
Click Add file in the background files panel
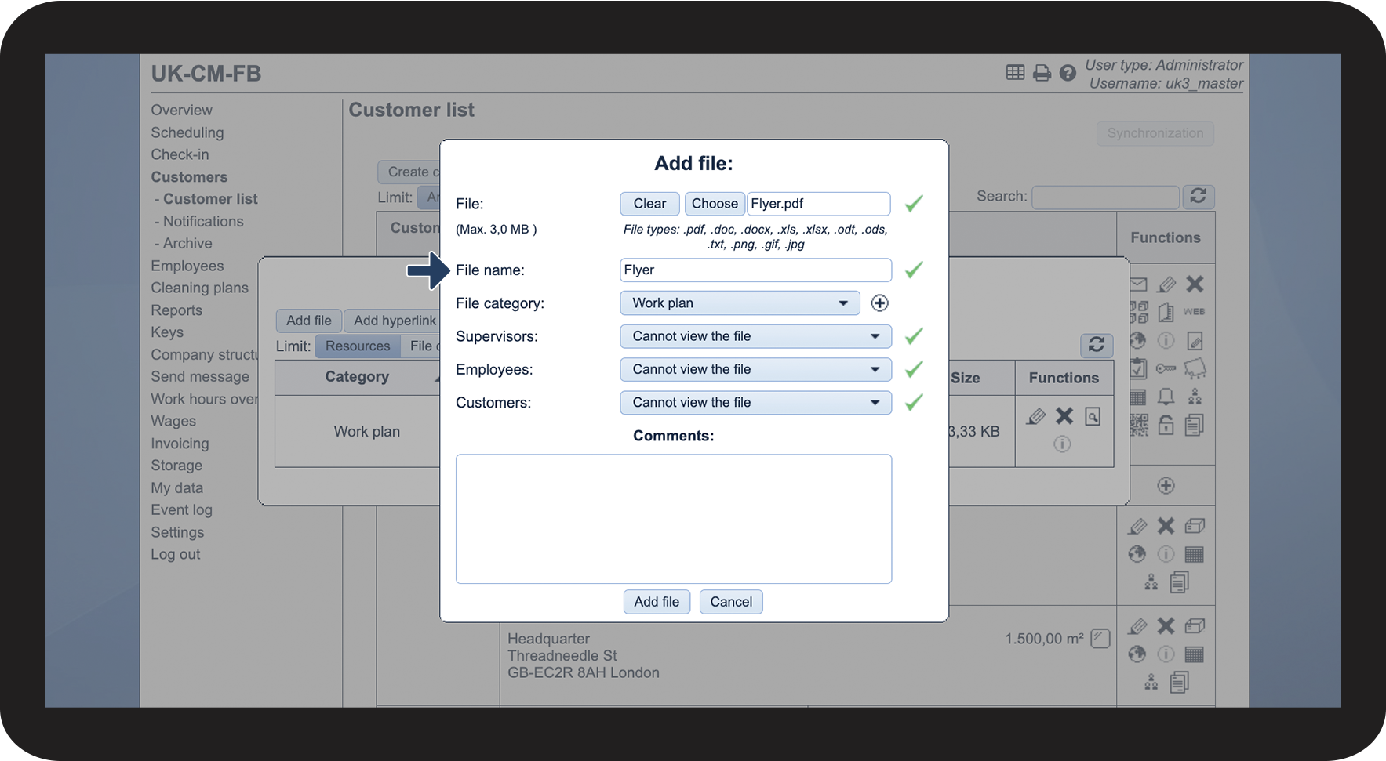click(x=309, y=321)
